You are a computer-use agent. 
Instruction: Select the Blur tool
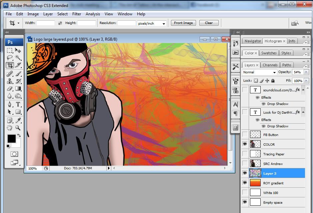point(10,96)
